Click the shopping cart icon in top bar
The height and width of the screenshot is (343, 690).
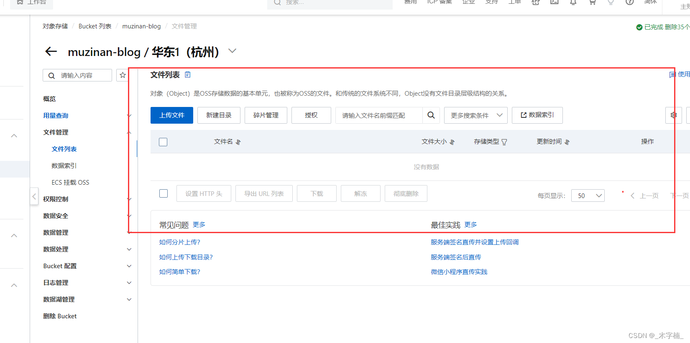pos(592,2)
